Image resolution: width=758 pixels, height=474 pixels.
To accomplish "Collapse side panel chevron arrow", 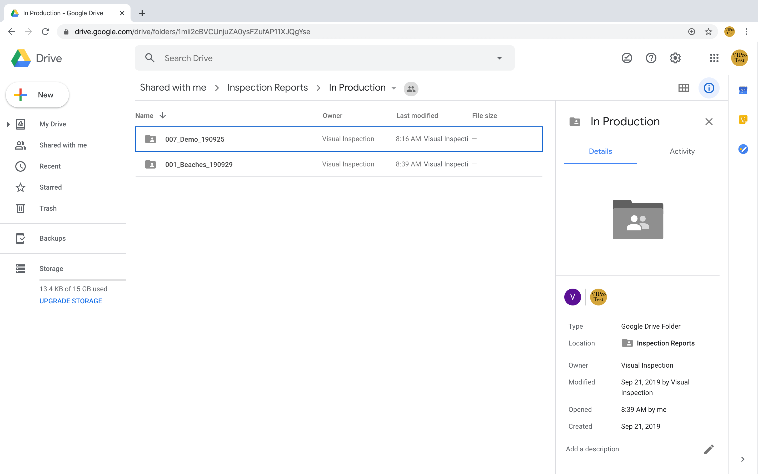I will (743, 459).
